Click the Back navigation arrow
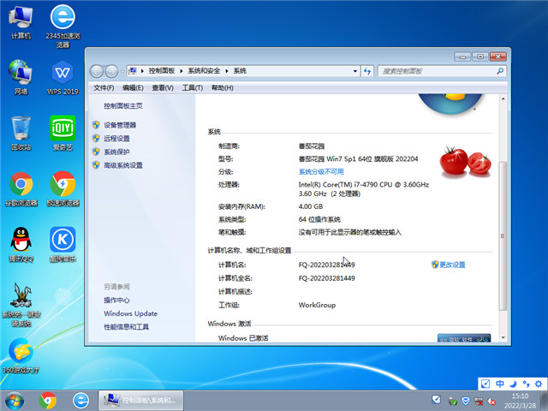548x411 pixels. click(97, 71)
